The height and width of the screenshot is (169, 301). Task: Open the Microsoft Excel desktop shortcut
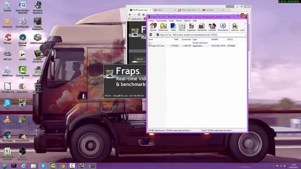(x=8, y=154)
